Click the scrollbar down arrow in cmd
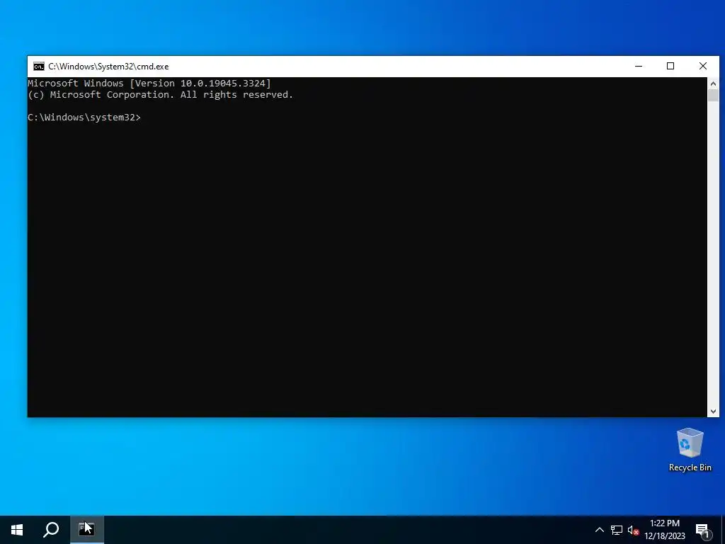This screenshot has width=725, height=544. (713, 411)
